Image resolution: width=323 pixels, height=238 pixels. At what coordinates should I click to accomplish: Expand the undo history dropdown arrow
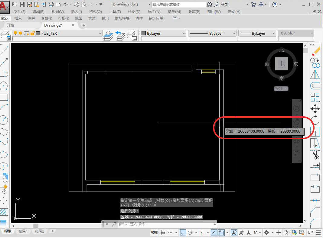click(71, 4)
